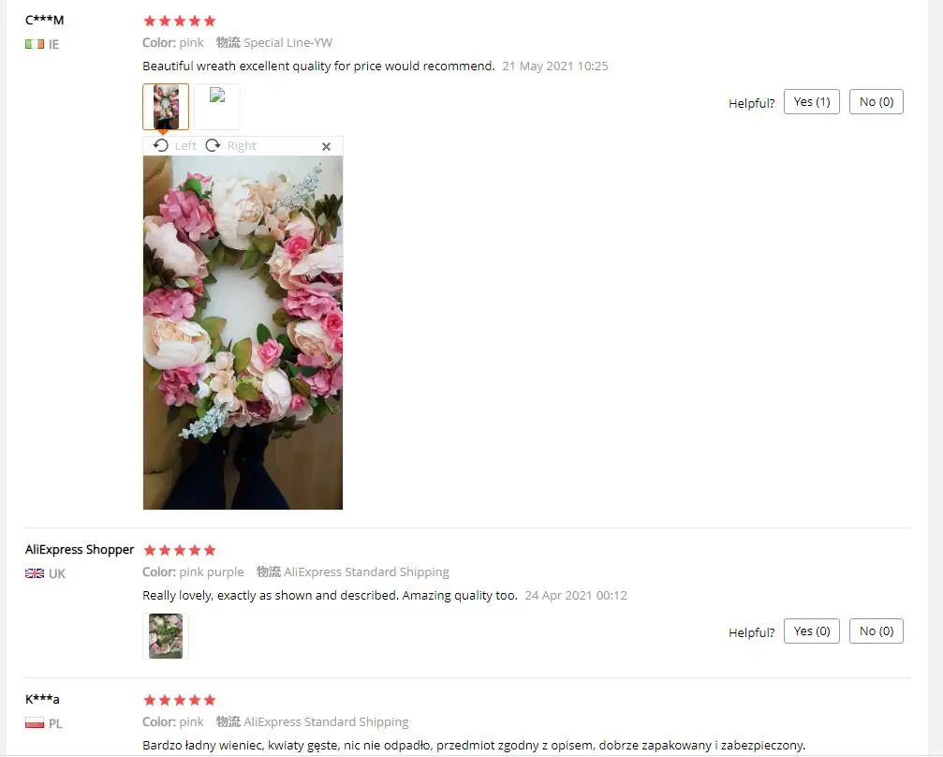Click the AliExpress Shopper reviewer name
Image resolution: width=943 pixels, height=757 pixels.
click(80, 549)
